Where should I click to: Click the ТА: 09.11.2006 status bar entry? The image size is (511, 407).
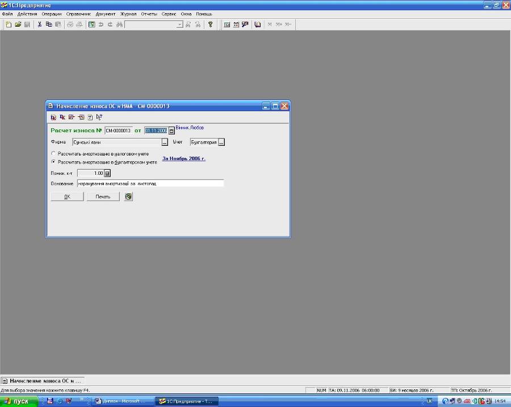(x=354, y=390)
